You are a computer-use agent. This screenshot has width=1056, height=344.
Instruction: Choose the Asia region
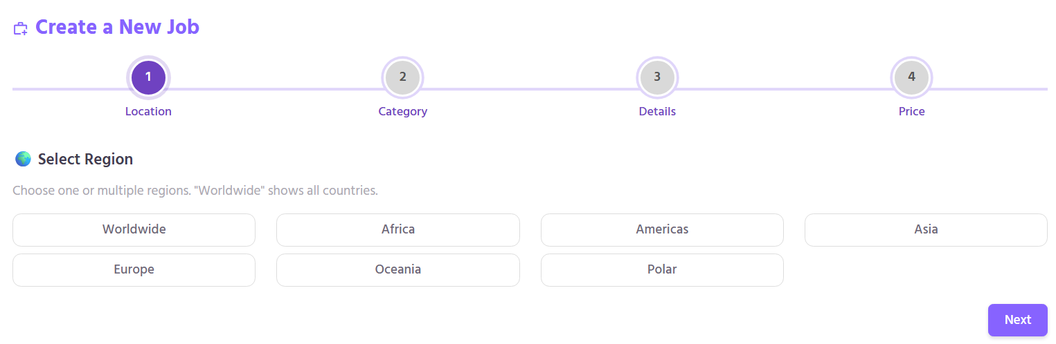click(926, 229)
